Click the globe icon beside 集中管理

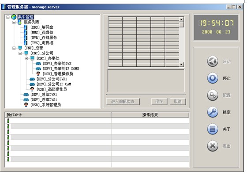(x=14, y=17)
